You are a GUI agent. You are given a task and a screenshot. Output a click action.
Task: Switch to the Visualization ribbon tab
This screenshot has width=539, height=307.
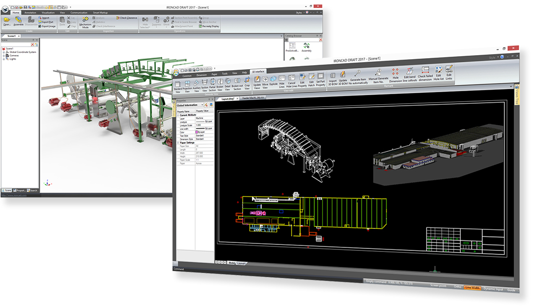48,13
